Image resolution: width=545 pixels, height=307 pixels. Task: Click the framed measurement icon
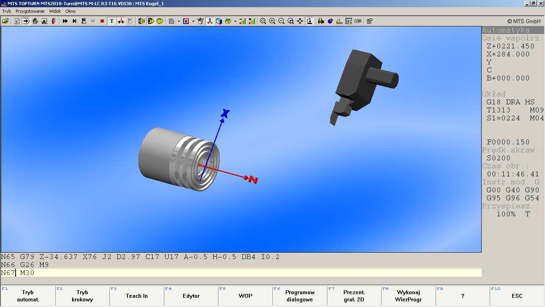point(349,21)
